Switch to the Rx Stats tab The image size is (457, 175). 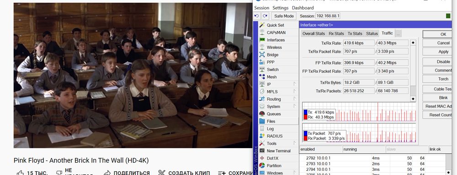point(336,33)
